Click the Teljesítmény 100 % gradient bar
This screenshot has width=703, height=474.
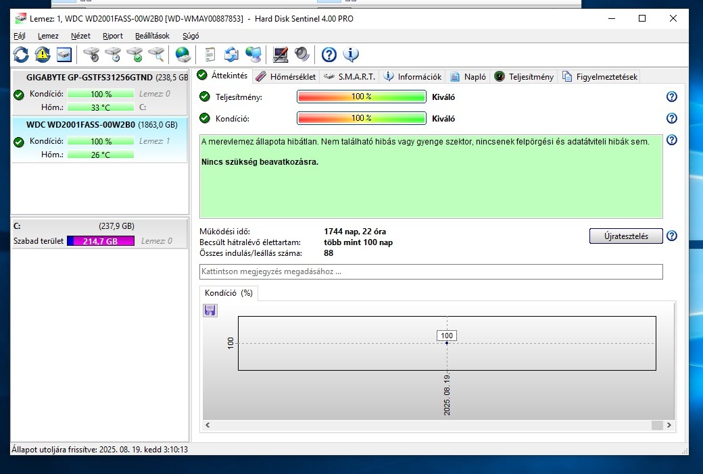(x=362, y=97)
